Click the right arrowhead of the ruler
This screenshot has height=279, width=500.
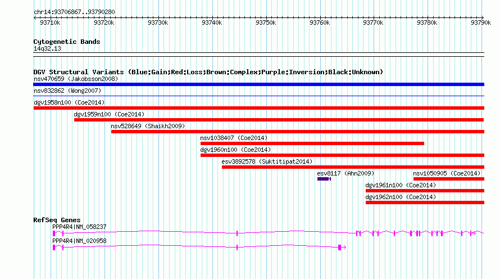[483, 17]
